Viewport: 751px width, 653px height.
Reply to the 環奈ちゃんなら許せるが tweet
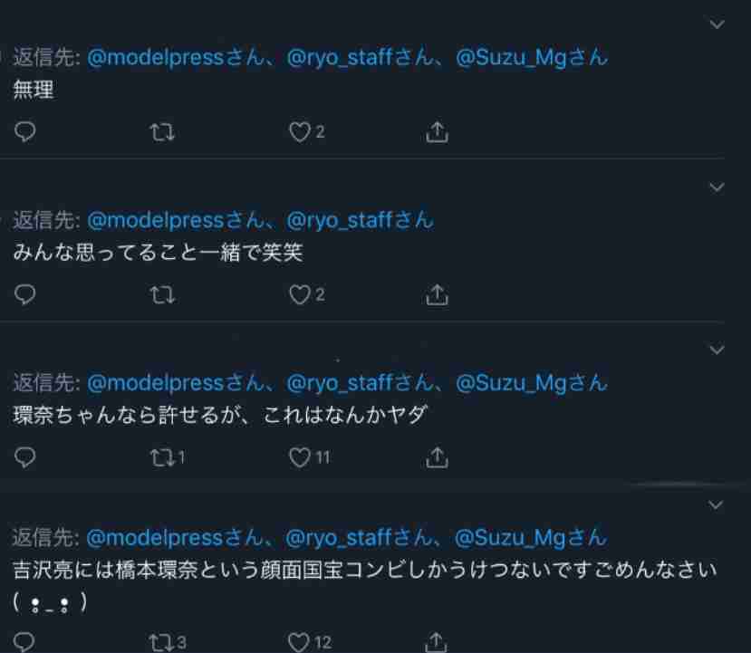pos(24,457)
